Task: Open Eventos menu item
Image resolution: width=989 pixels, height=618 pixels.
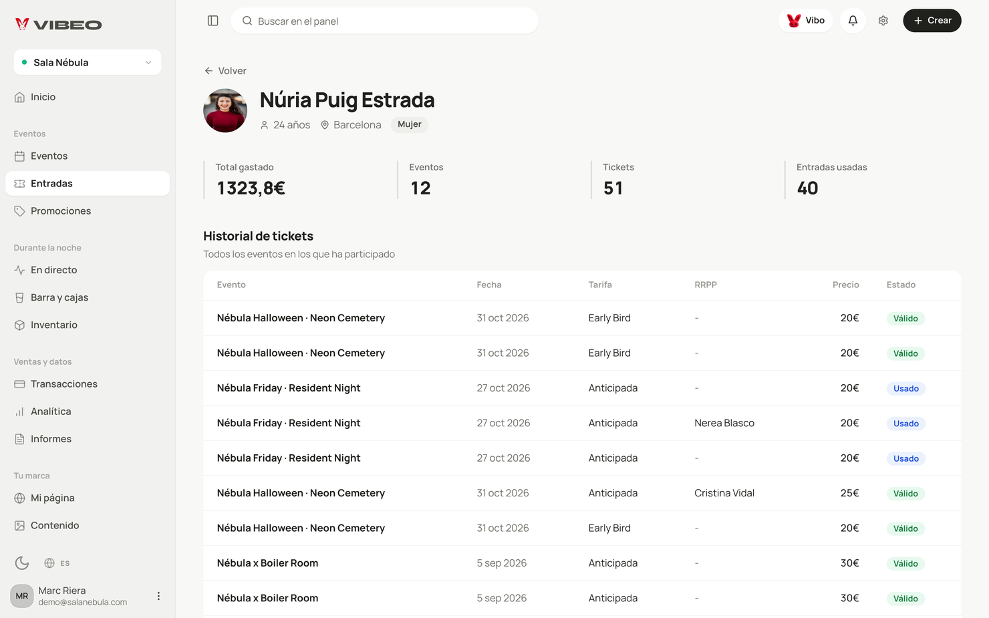Action: [x=88, y=156]
